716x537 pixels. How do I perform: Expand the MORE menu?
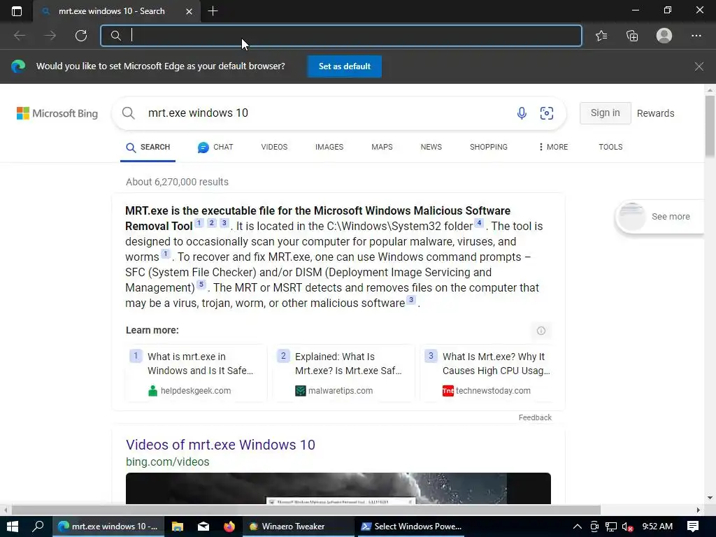553,147
